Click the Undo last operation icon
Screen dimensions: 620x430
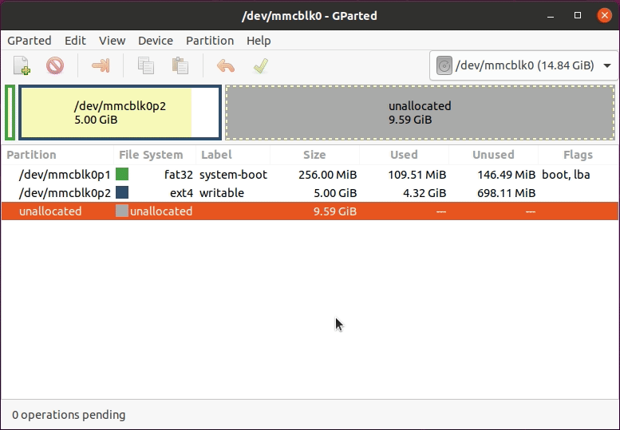coord(226,65)
